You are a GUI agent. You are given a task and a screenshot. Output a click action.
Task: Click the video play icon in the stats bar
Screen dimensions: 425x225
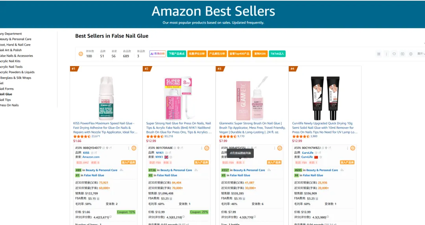pyautogui.click(x=402, y=54)
